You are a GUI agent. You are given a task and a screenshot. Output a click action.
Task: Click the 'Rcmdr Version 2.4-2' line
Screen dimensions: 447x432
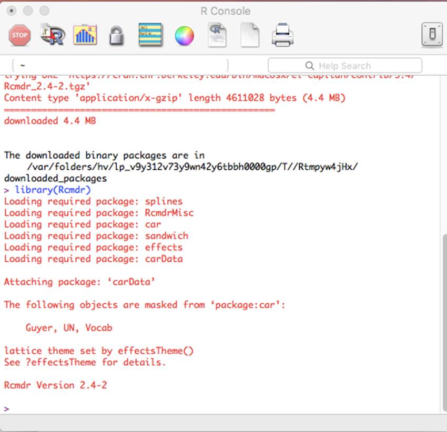55,385
